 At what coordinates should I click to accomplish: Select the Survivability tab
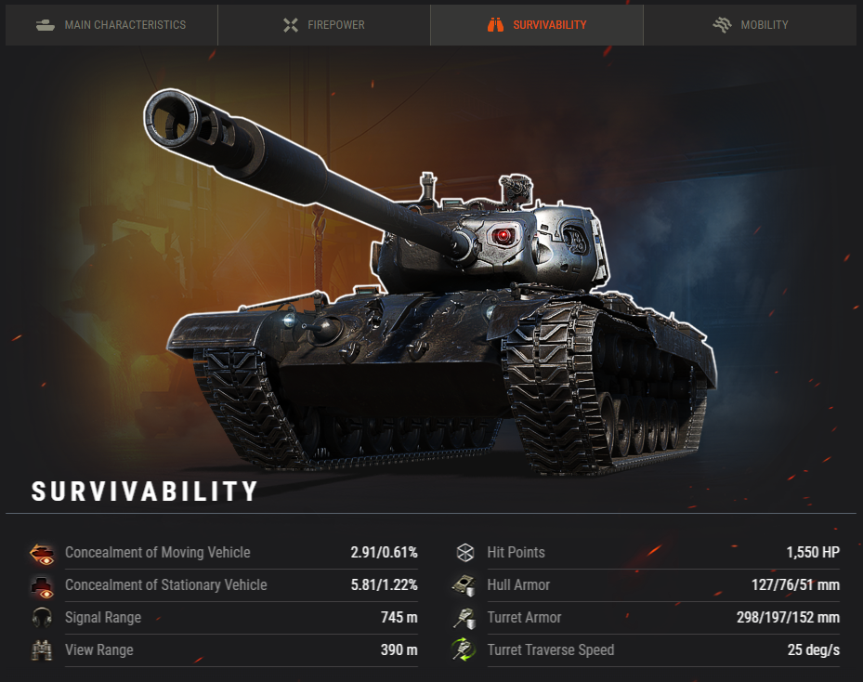[x=537, y=25]
